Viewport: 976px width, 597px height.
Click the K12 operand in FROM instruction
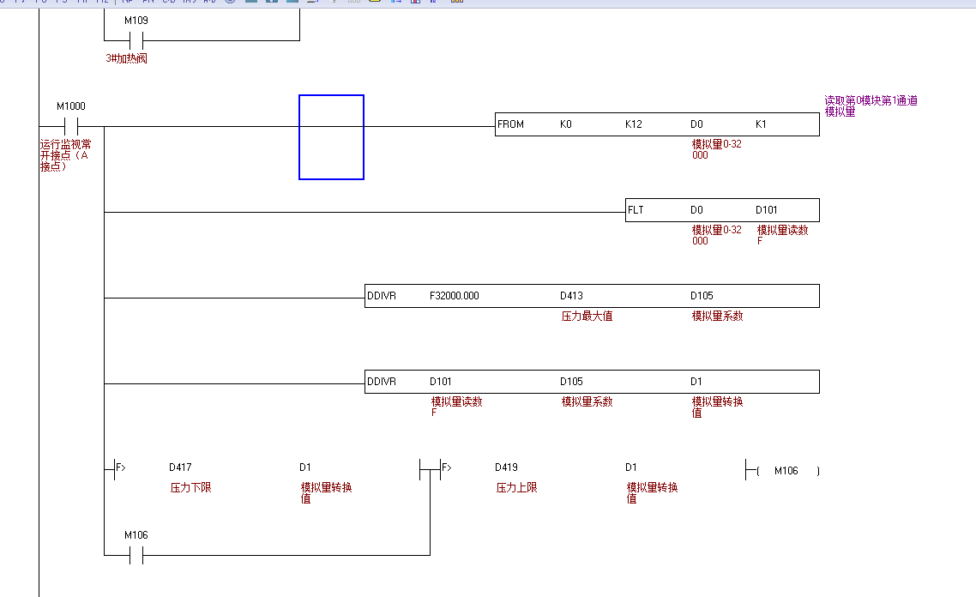[x=633, y=124]
